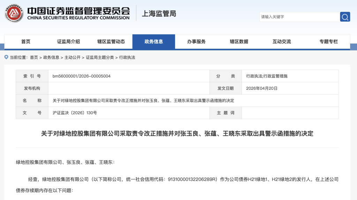357x200 pixels.
Task: Click the 主动公开 breadcrumb link
Action: point(73,57)
